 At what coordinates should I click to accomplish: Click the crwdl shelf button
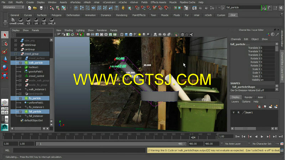point(13,21)
